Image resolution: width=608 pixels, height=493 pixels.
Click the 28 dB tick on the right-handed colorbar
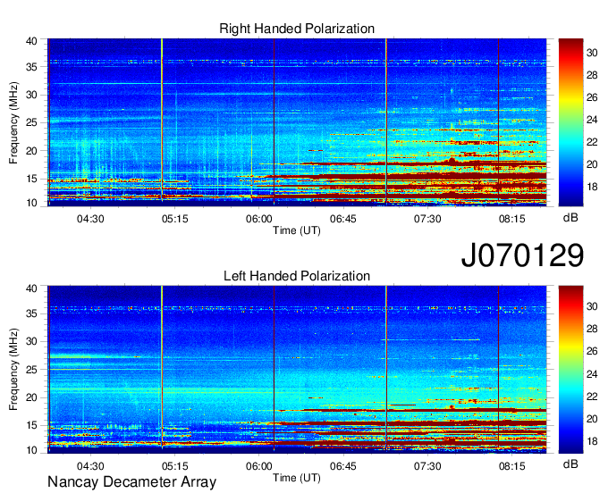point(592,75)
